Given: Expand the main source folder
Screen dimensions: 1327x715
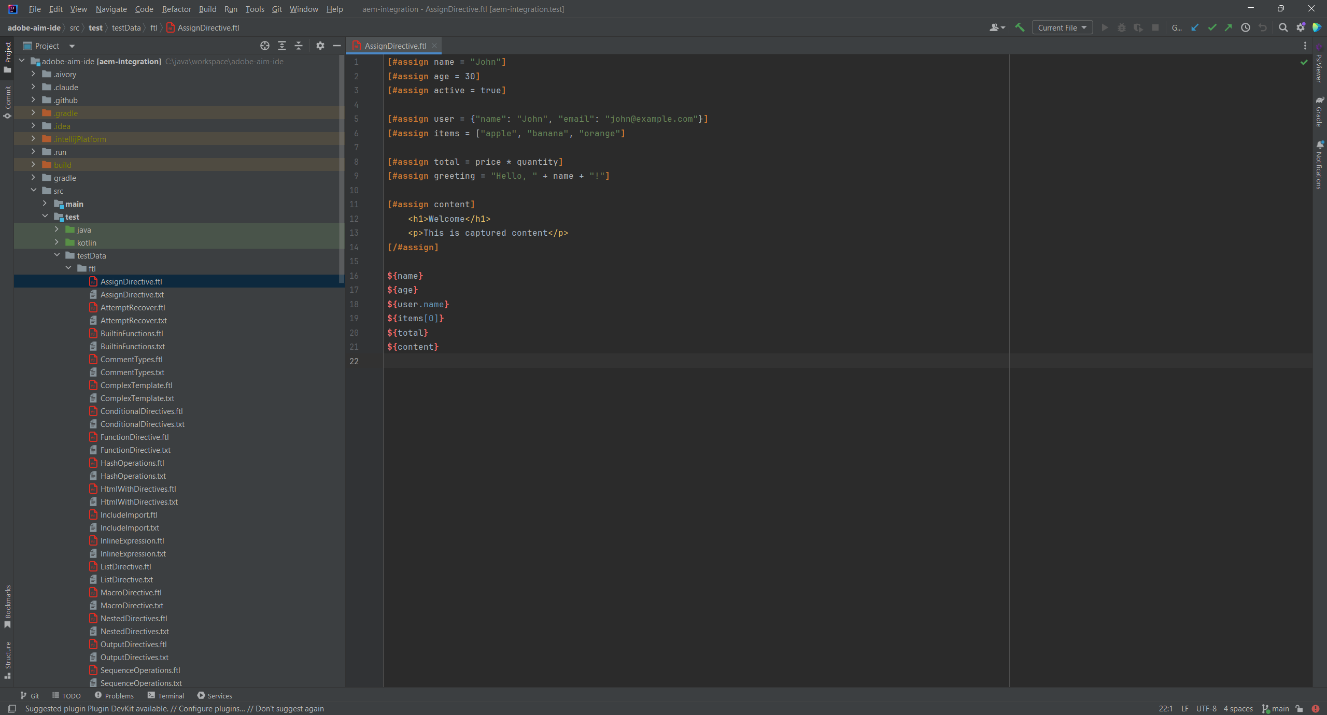Looking at the screenshot, I should coord(45,204).
